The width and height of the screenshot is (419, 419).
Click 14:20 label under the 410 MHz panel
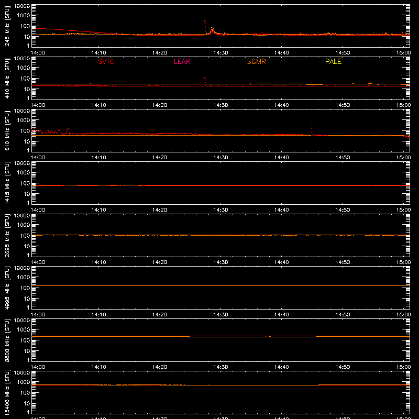click(x=160, y=105)
